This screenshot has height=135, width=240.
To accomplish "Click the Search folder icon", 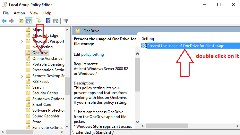I will [28, 87].
